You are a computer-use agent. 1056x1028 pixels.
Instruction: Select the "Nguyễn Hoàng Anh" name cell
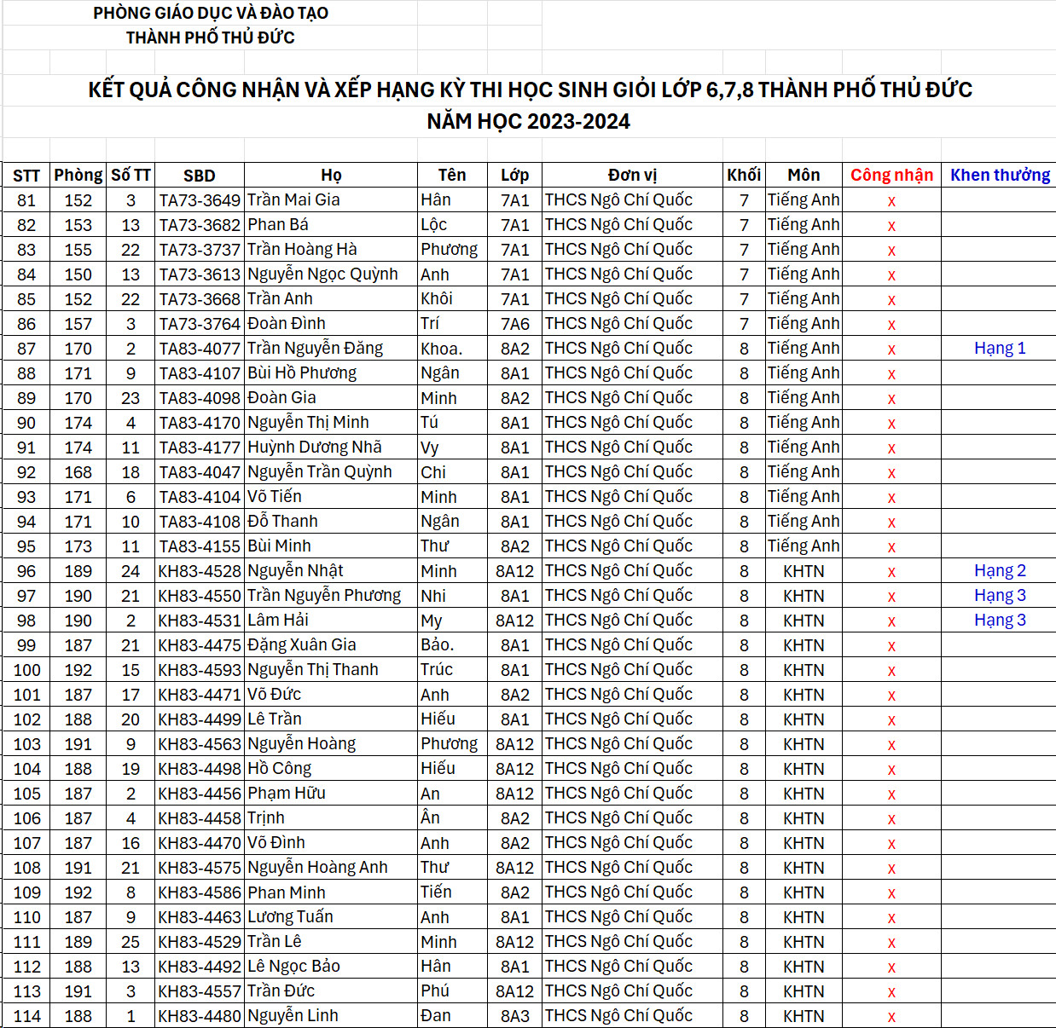click(317, 868)
